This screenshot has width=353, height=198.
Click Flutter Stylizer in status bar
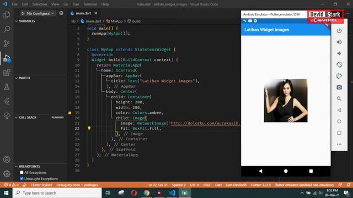(x=41, y=185)
